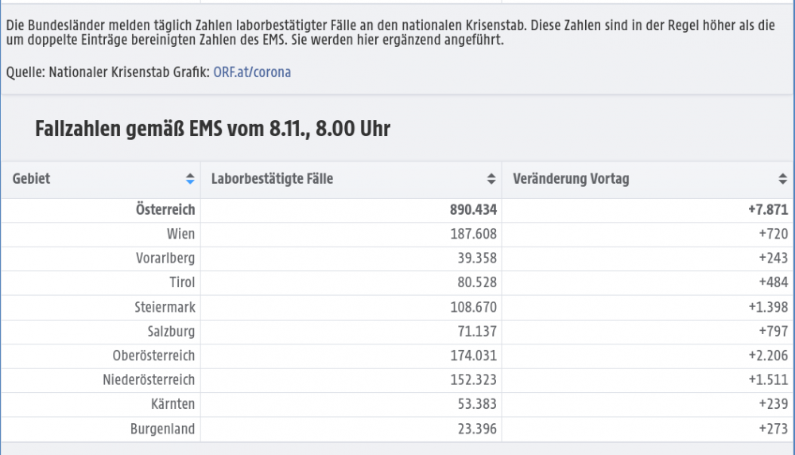Click the Fallzahlen gemäß EMS heading

coord(212,129)
